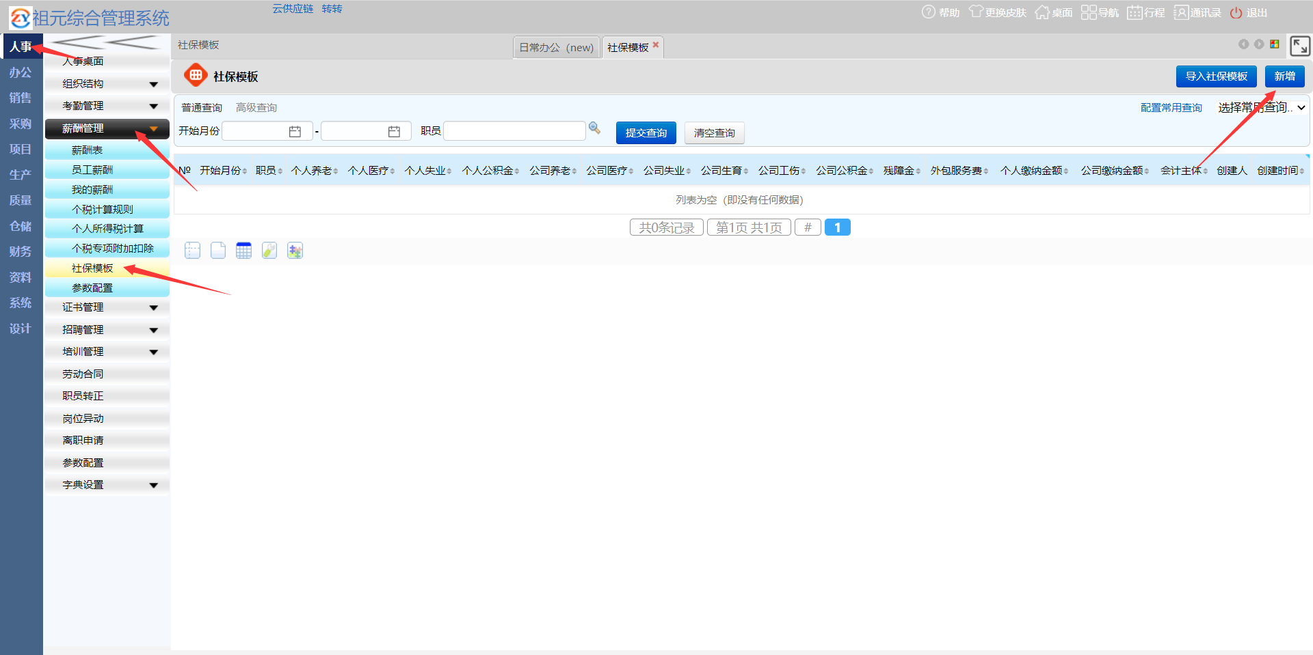
Task: Expand the 考勤管理 menu
Action: coord(107,106)
